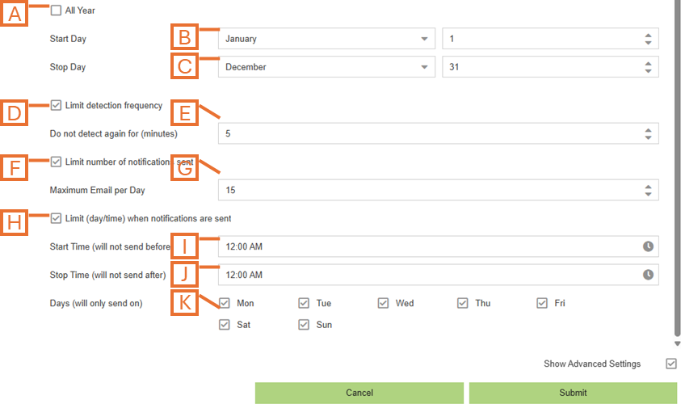The width and height of the screenshot is (681, 404).
Task: Open clock picker for Stop Time field
Action: point(648,275)
